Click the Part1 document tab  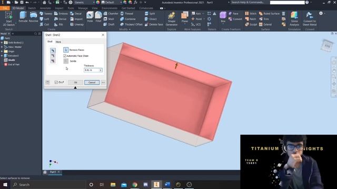tap(53, 172)
